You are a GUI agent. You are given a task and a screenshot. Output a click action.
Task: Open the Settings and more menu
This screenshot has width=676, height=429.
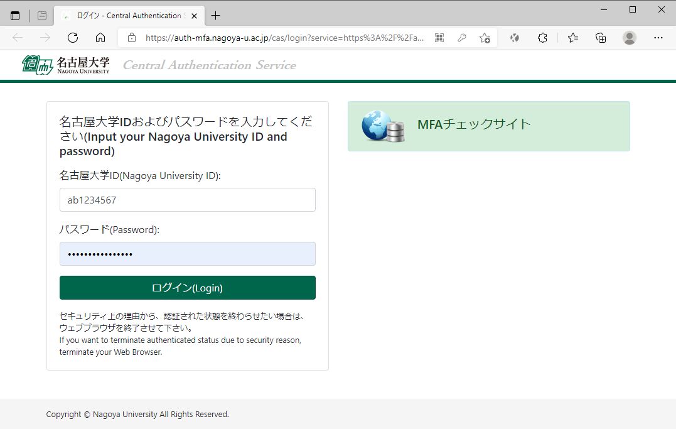point(658,38)
